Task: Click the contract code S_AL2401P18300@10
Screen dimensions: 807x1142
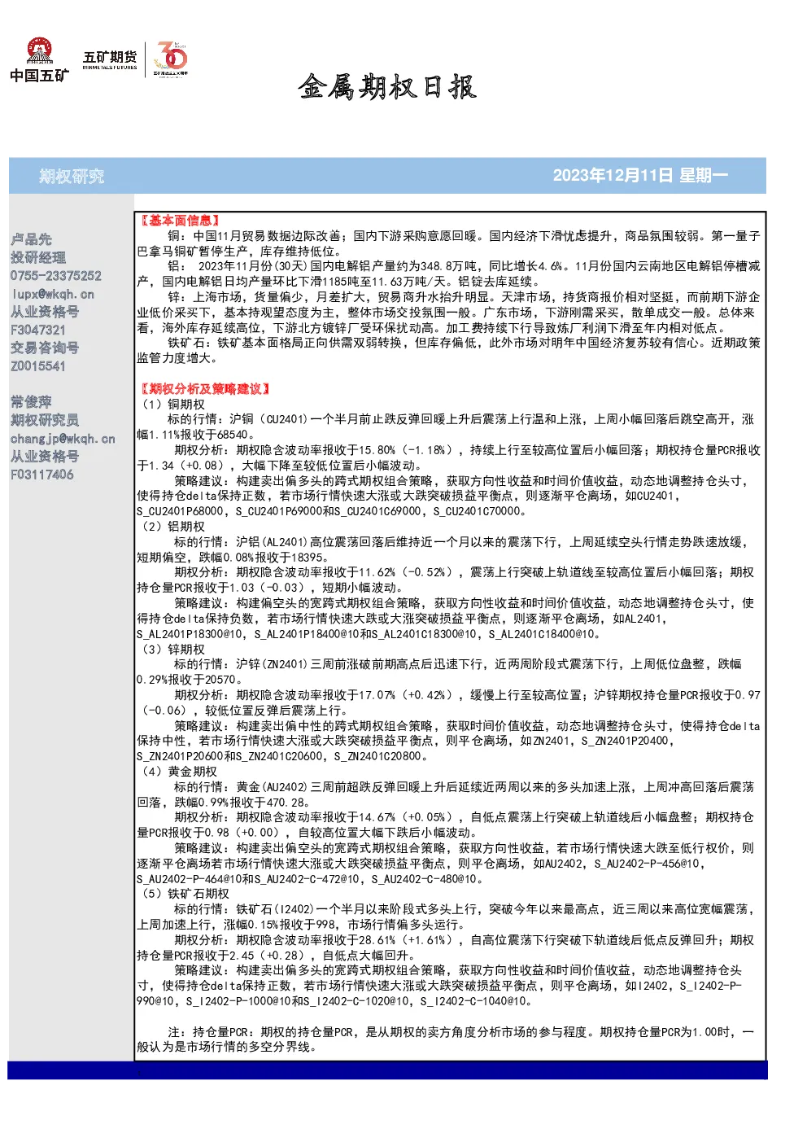Action: pos(190,634)
